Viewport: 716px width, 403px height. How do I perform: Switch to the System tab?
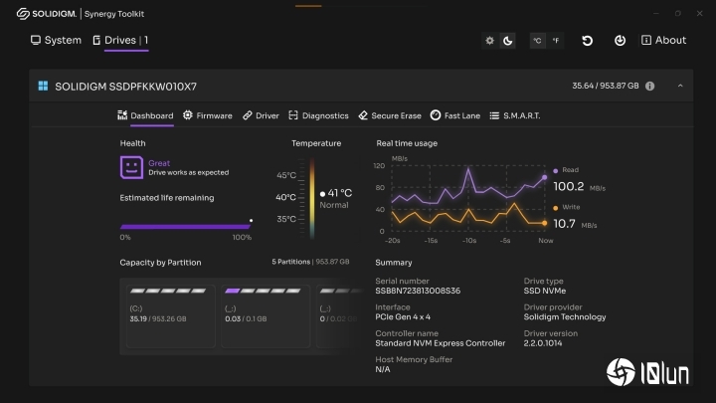click(56, 41)
